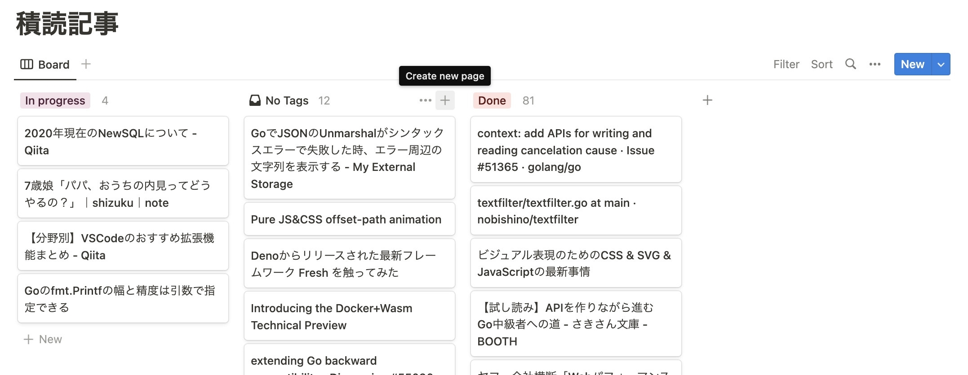Click the page title 積読記事
968x375 pixels.
tap(67, 24)
